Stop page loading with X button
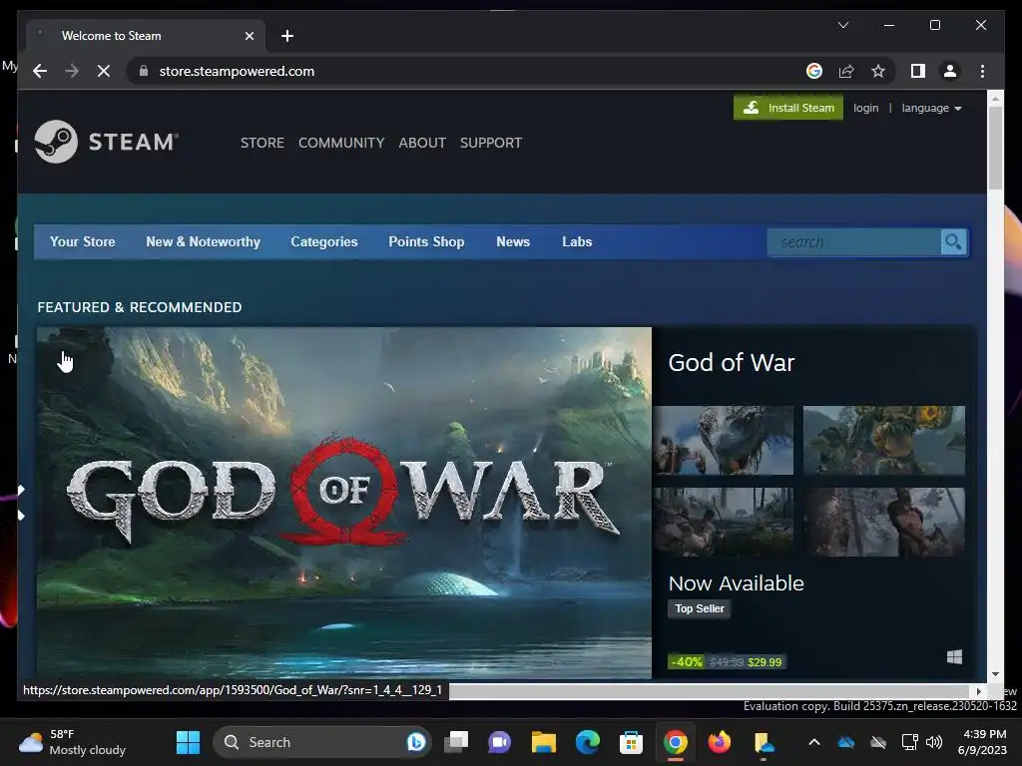This screenshot has width=1022, height=766. pos(104,71)
